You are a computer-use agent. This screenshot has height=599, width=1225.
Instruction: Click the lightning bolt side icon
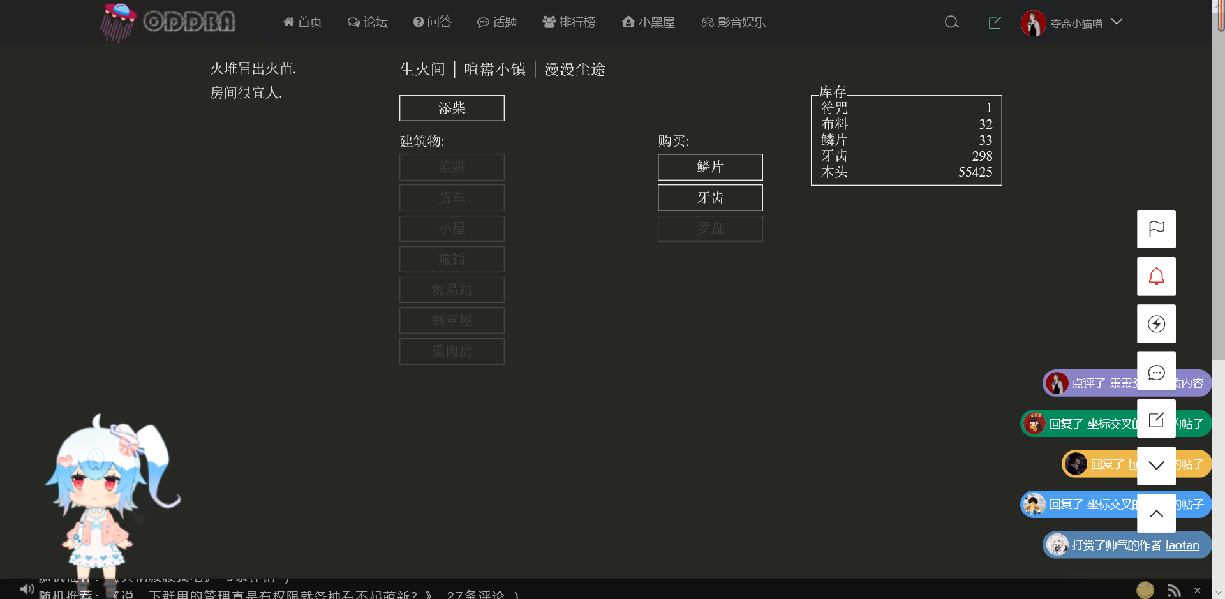(x=1156, y=323)
